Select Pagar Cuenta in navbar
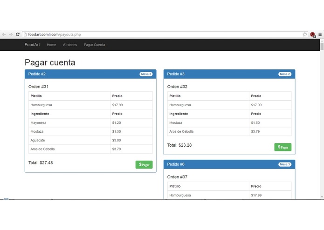324x230 pixels. (95, 45)
